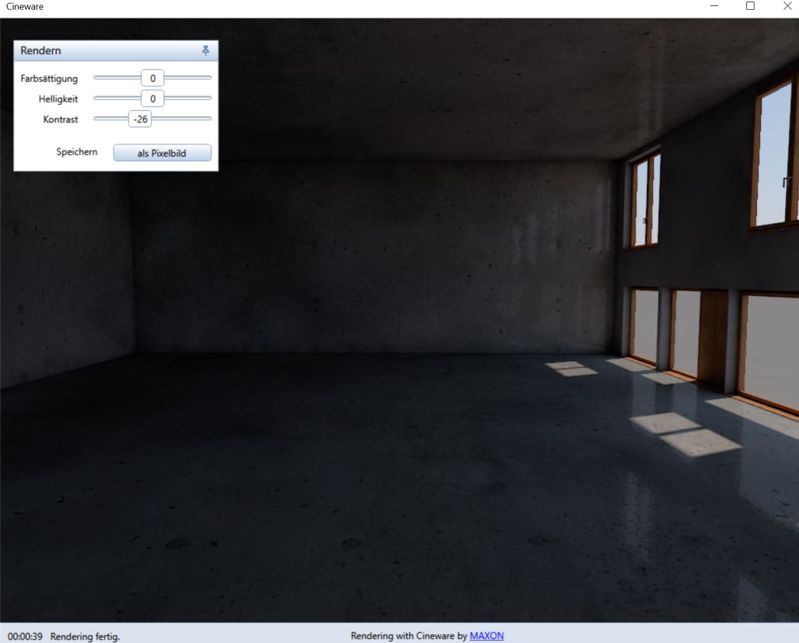Grab the Kontrast slider handle showing -26

140,119
